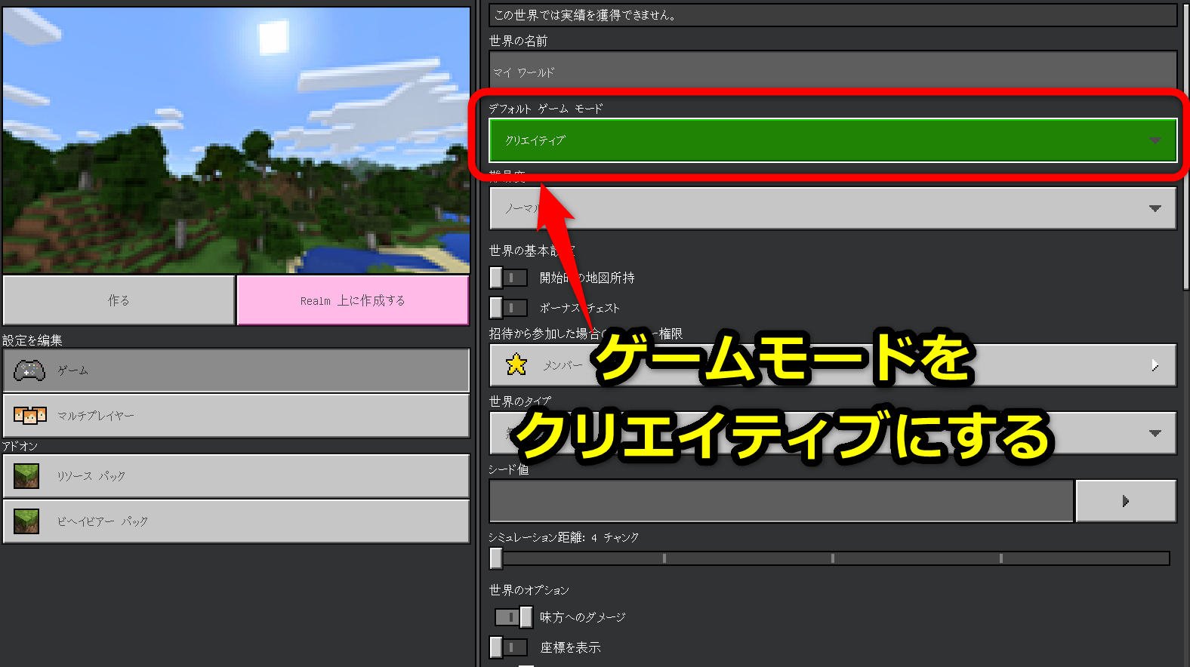Click the world name input field
Image resolution: width=1190 pixels, height=667 pixels.
tap(832, 72)
